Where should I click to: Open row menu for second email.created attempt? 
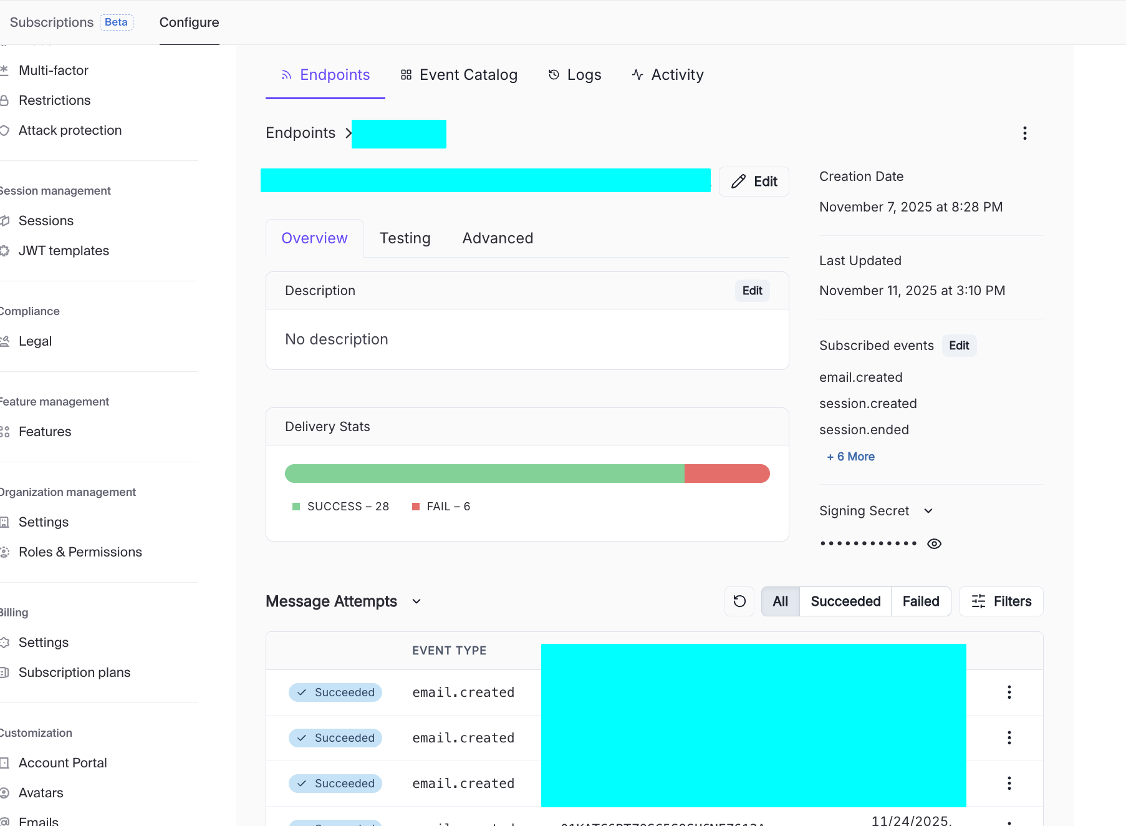[x=1009, y=738]
